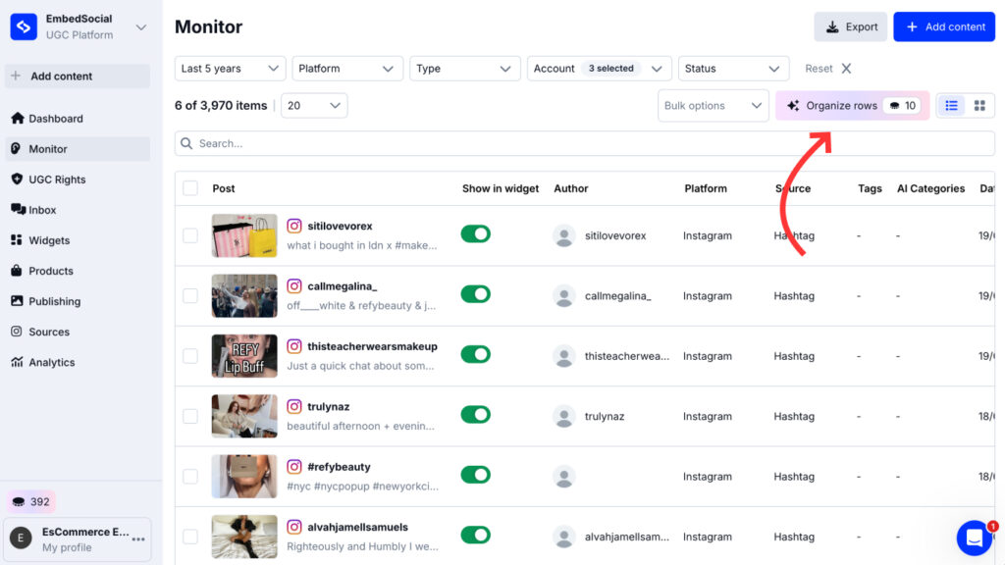This screenshot has width=1005, height=565.
Task: Click the Search input field
Action: pos(585,143)
